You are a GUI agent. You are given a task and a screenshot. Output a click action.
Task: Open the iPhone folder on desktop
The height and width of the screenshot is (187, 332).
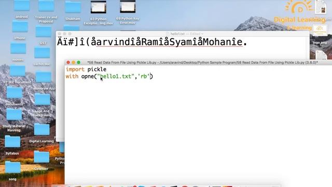pos(20,26)
